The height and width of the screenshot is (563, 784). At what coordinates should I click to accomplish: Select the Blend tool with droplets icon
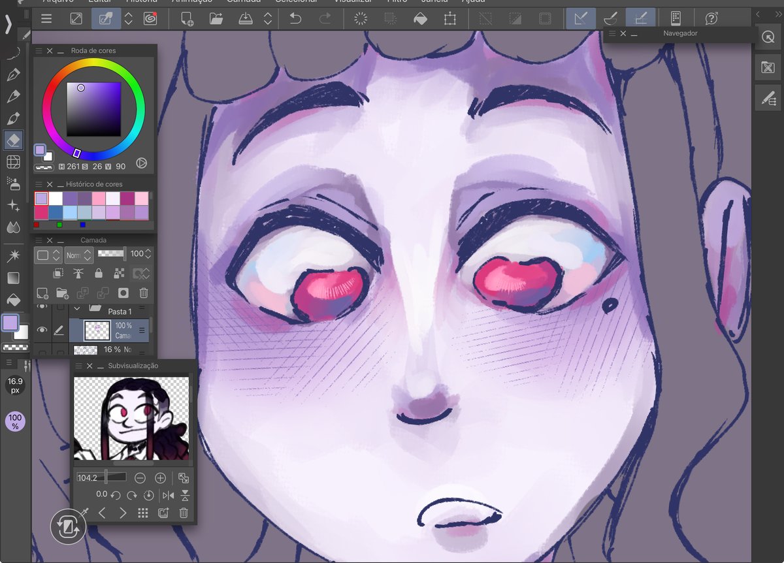coord(13,227)
